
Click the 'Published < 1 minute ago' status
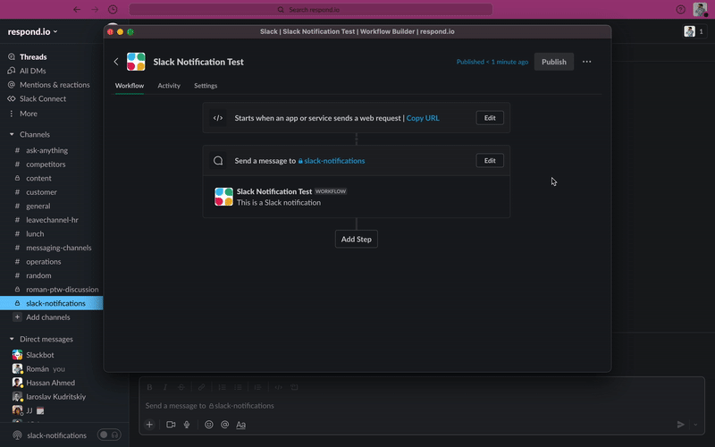coord(492,62)
